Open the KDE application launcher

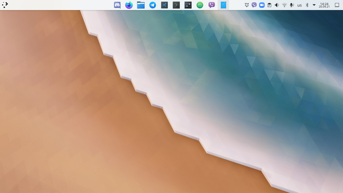coord(5,5)
